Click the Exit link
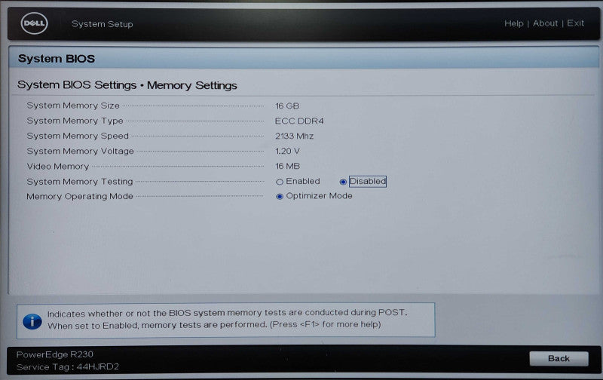Image resolution: width=603 pixels, height=380 pixels. coord(575,23)
